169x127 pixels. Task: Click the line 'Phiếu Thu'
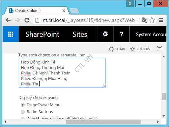click(30, 84)
